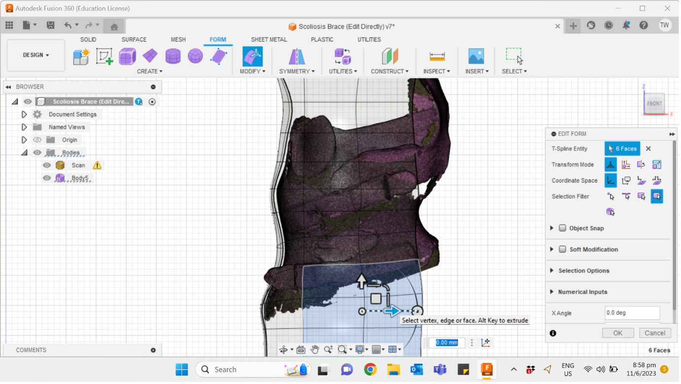The image size is (681, 384).
Task: Expand the Document Settings tree item
Action: tap(24, 114)
